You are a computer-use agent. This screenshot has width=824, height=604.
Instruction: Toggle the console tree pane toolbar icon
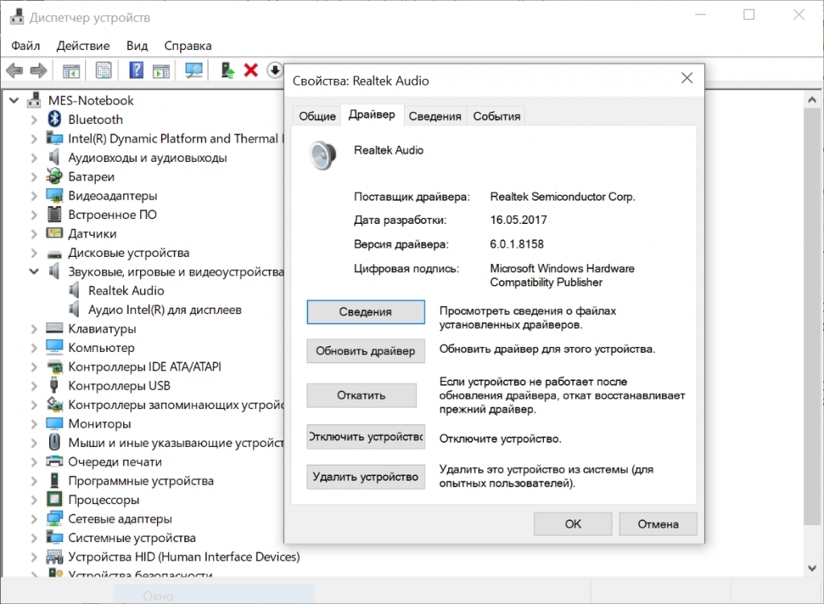pos(71,71)
